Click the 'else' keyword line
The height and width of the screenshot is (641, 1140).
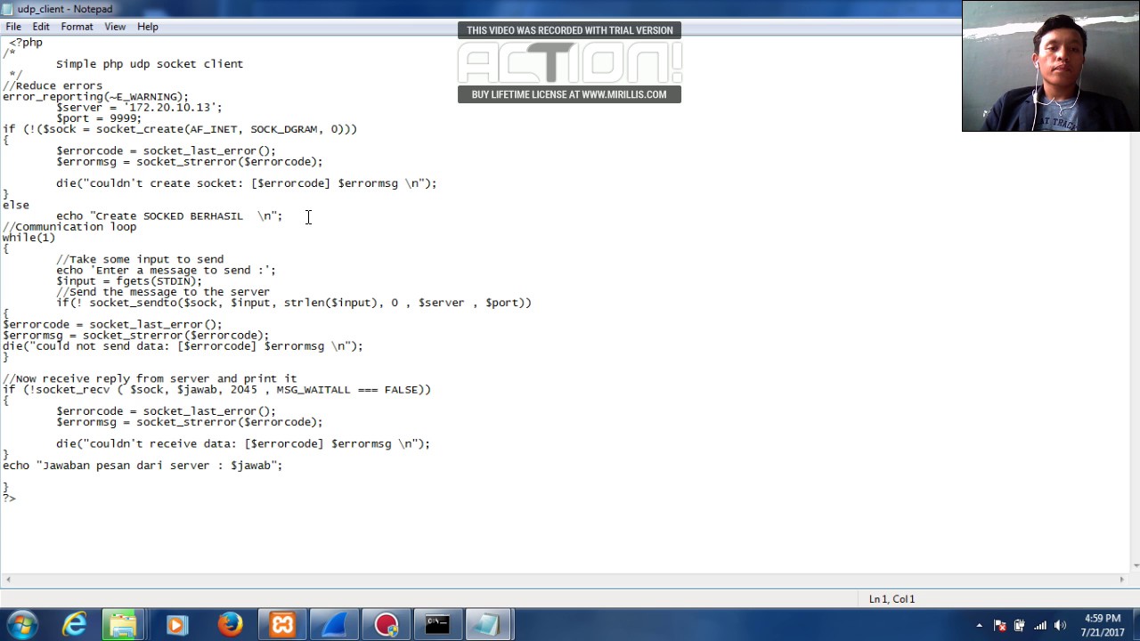point(16,205)
